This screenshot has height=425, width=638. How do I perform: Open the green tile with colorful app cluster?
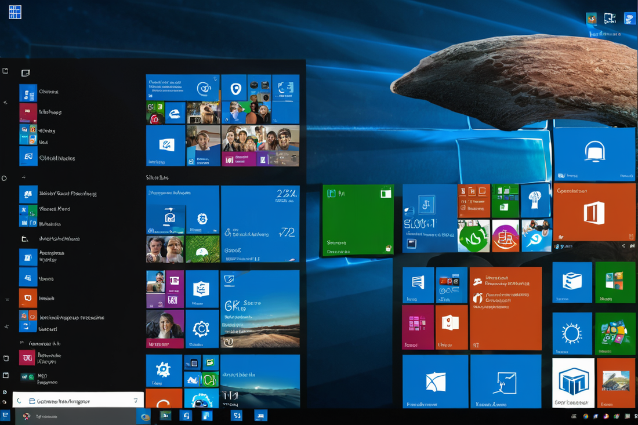click(615, 333)
